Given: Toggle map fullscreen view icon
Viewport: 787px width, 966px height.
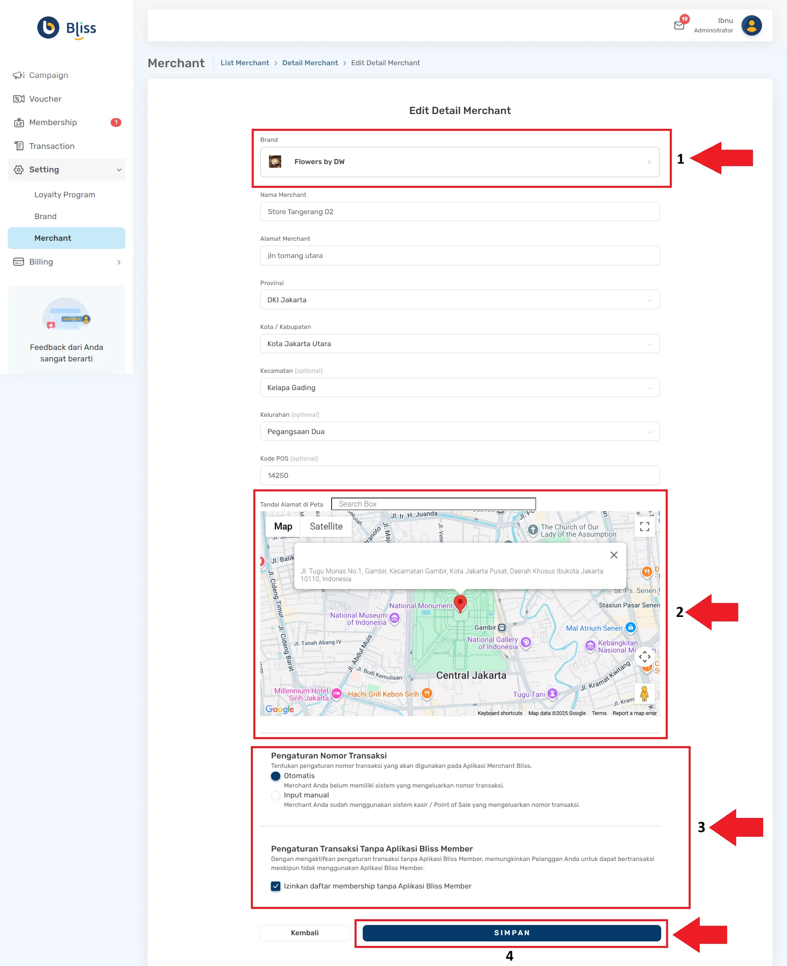Looking at the screenshot, I should [x=644, y=526].
